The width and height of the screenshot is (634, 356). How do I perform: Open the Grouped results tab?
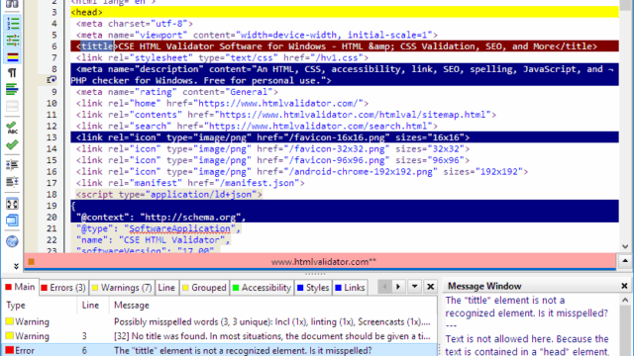[x=204, y=288]
